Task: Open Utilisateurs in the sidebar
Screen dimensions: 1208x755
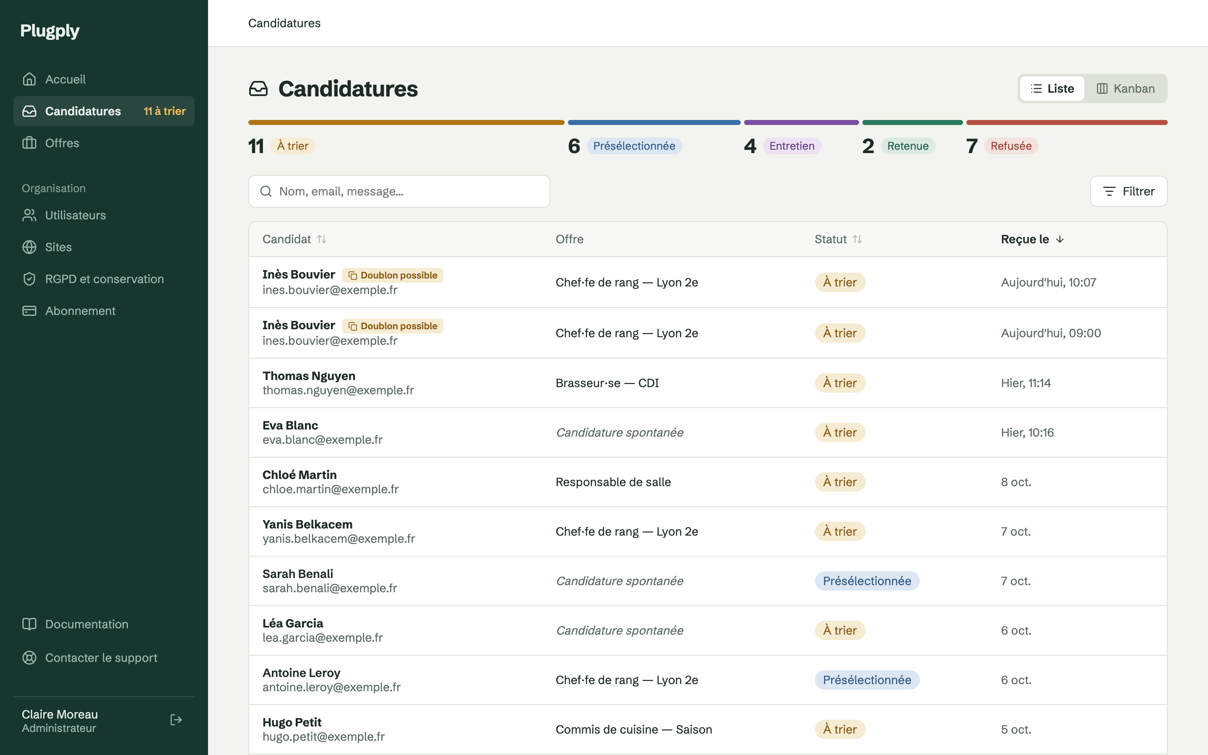Action: pos(104,215)
